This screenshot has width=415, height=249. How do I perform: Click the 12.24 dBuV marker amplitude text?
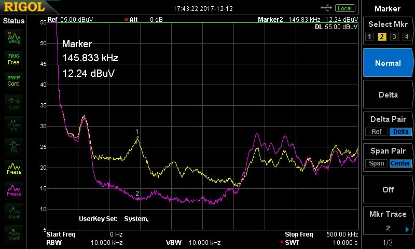pyautogui.click(x=88, y=73)
